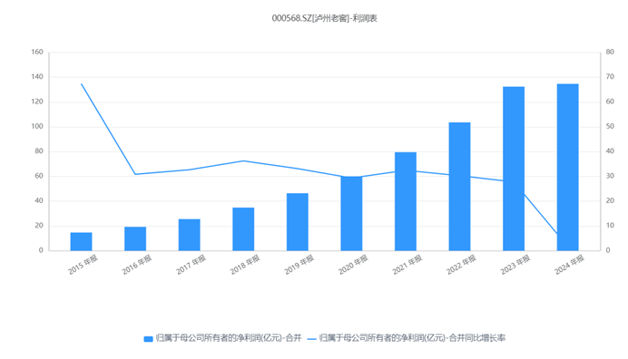Screen dimensions: 628x359
Task: Toggle the growth rate line legend entry
Action: 407,338
